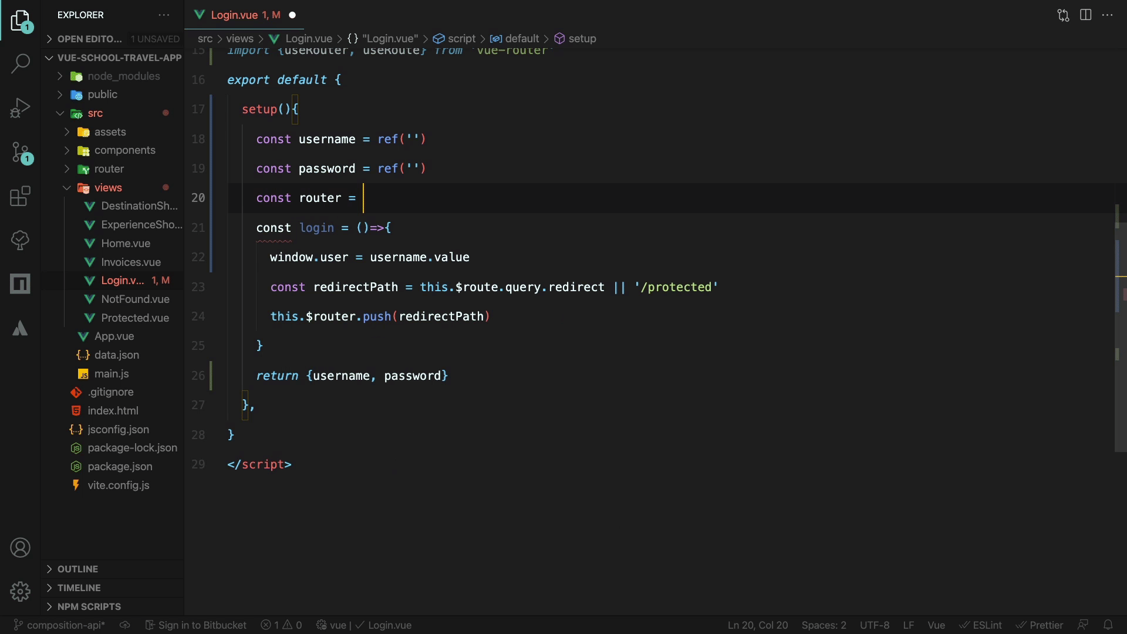Click the Accounts icon in activity bar

(20, 548)
